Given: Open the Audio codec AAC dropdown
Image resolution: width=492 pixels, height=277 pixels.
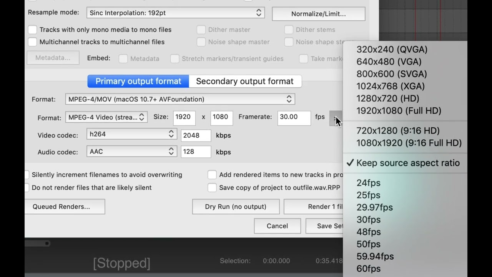Looking at the screenshot, I should click(132, 152).
